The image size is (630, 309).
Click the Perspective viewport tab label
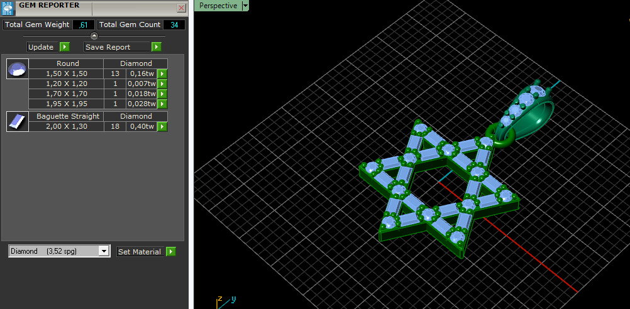click(x=218, y=6)
